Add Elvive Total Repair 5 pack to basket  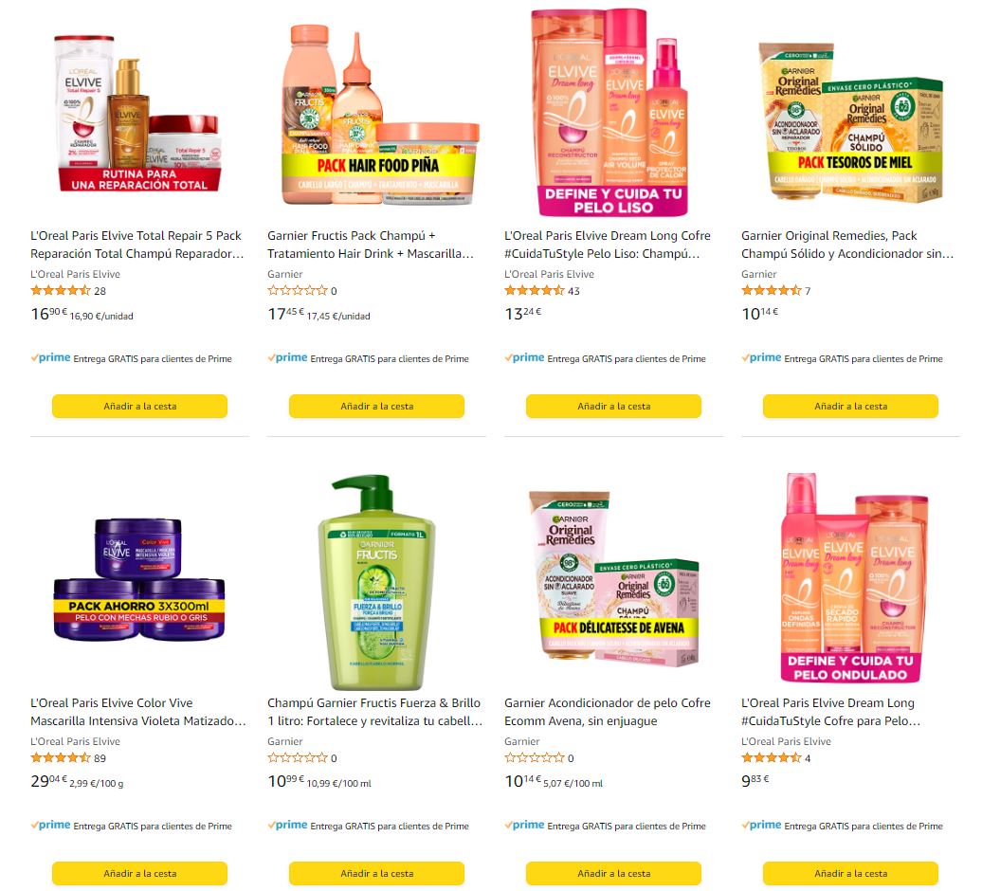click(x=139, y=407)
